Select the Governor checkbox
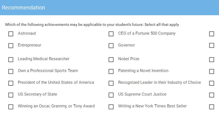Image resolution: width=219 pixels, height=115 pixels. click(x=111, y=46)
